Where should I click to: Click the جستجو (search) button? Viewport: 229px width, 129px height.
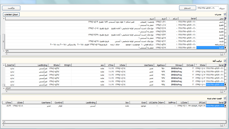click(x=187, y=8)
